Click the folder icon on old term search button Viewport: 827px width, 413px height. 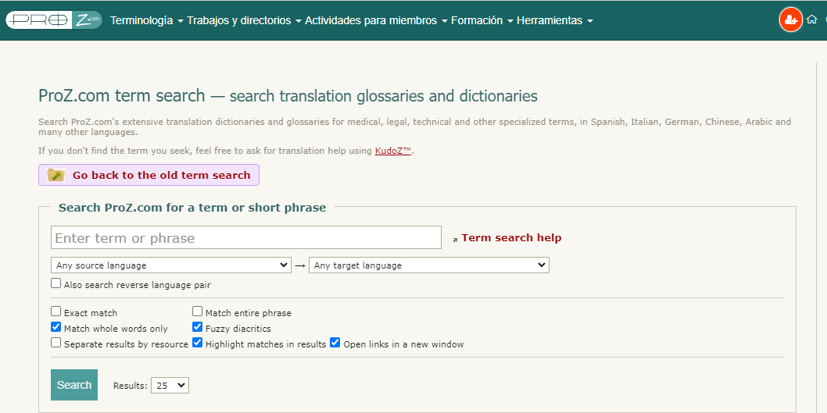coord(56,175)
